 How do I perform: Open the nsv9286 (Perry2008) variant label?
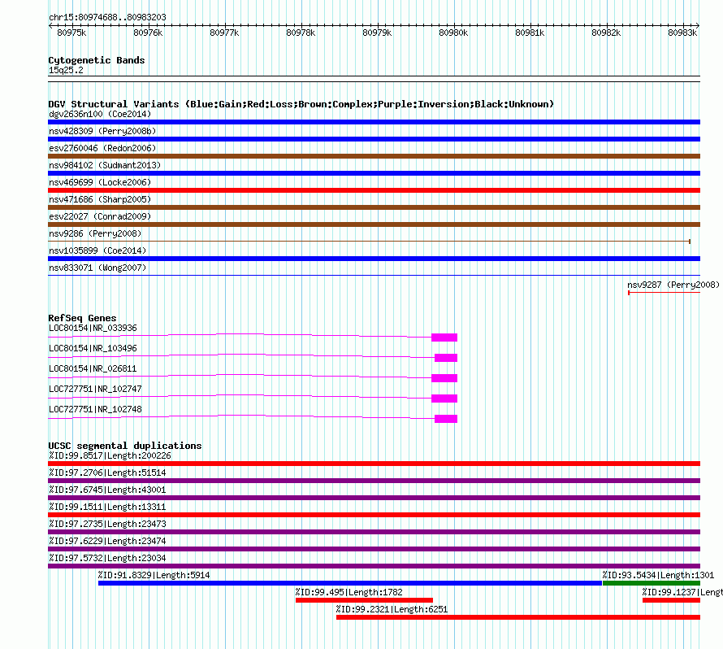95,233
